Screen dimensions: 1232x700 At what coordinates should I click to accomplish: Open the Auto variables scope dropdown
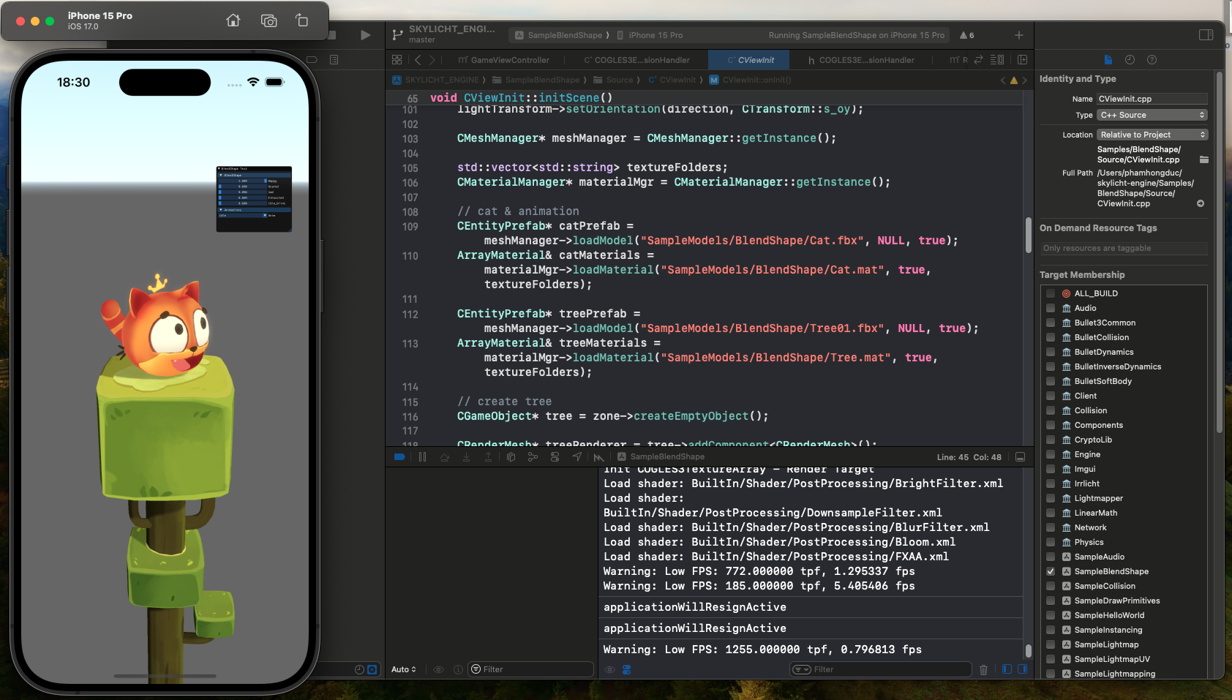coord(404,669)
